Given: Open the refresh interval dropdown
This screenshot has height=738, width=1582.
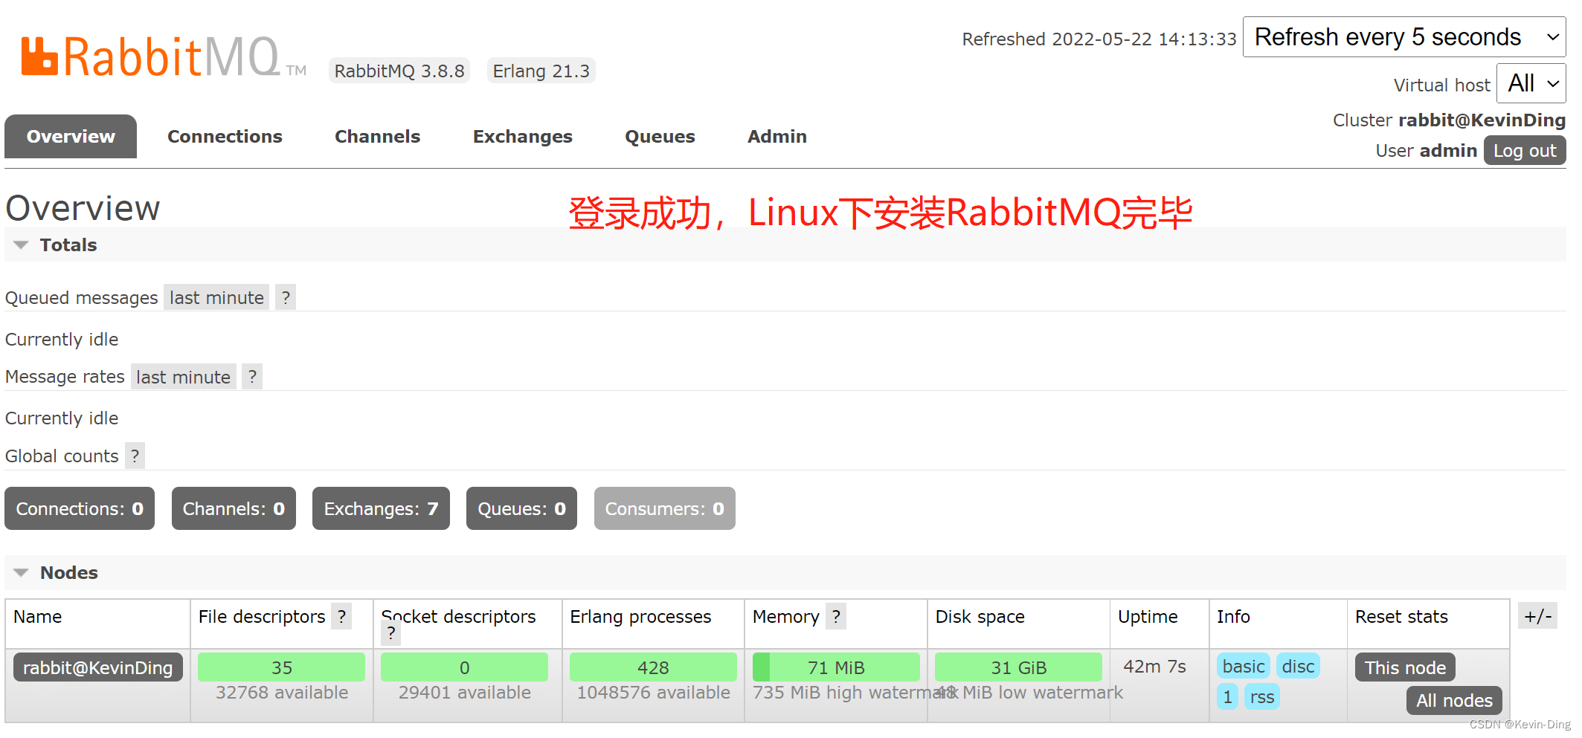Looking at the screenshot, I should [x=1404, y=37].
